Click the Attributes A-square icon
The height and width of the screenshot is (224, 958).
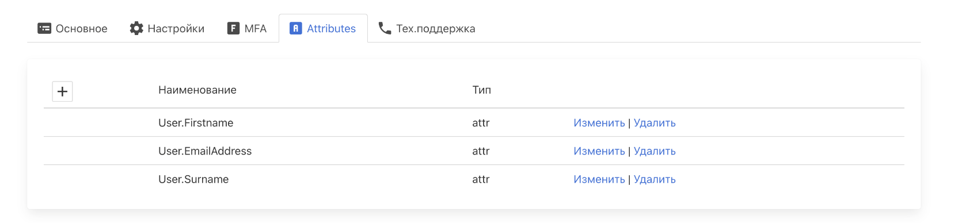(x=295, y=28)
